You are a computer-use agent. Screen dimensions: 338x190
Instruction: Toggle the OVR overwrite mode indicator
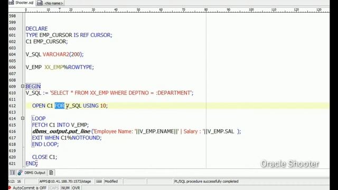coord(76,188)
